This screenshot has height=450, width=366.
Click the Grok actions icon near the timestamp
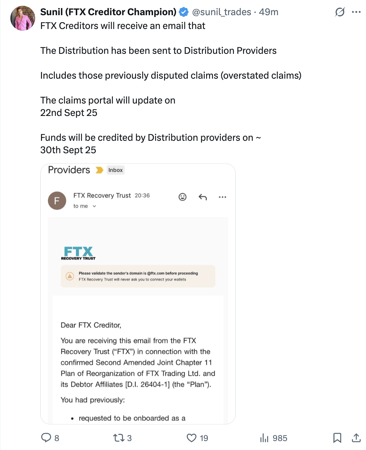coord(340,12)
